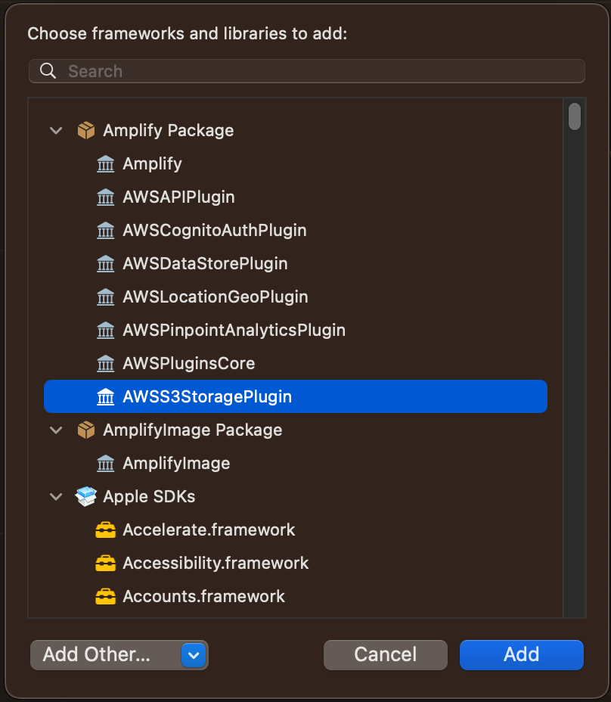This screenshot has width=611, height=702.
Task: Focus the Search input field
Action: click(307, 71)
